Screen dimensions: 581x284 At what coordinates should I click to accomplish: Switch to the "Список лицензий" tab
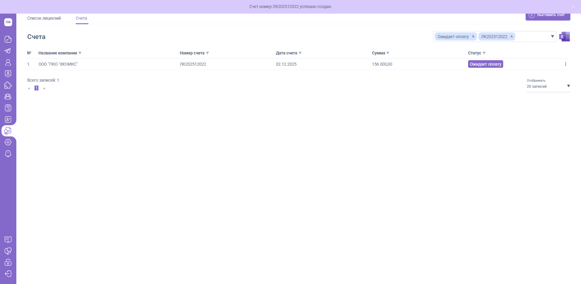click(x=44, y=18)
